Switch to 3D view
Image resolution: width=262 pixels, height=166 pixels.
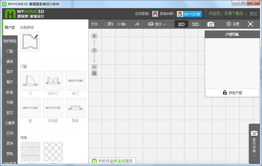click(195, 24)
